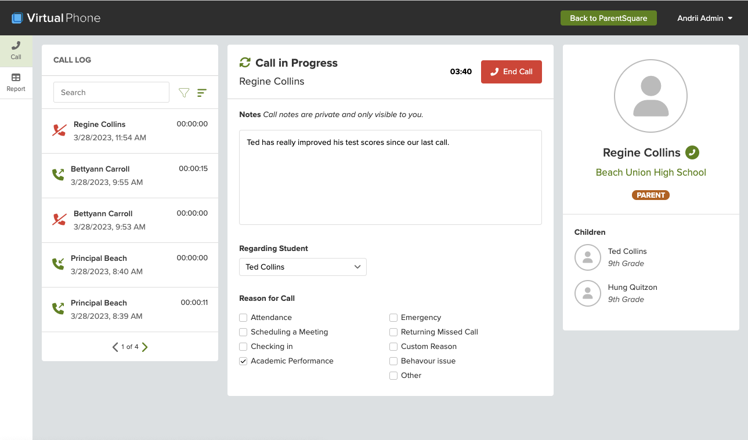Click Ted Collins child avatar icon
This screenshot has width=748, height=440.
click(587, 257)
